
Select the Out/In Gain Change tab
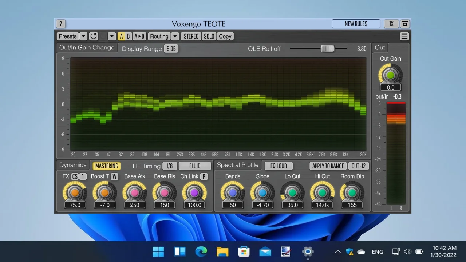tap(87, 48)
